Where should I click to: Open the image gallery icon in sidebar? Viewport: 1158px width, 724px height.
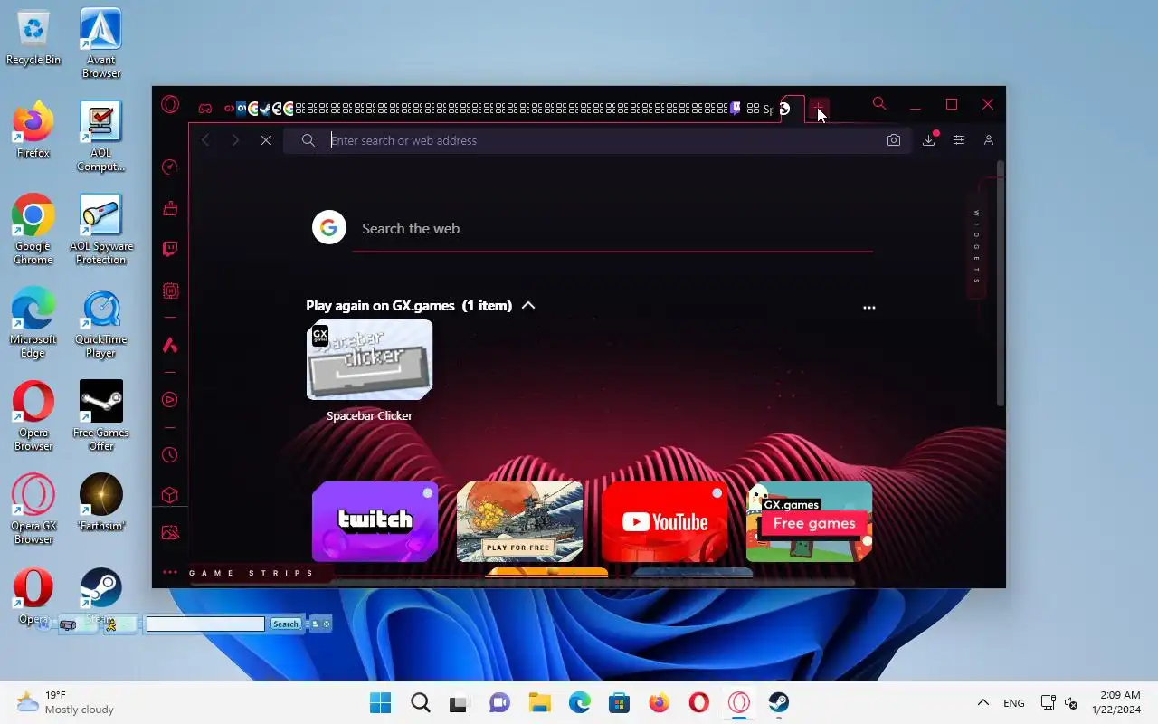coord(170,533)
